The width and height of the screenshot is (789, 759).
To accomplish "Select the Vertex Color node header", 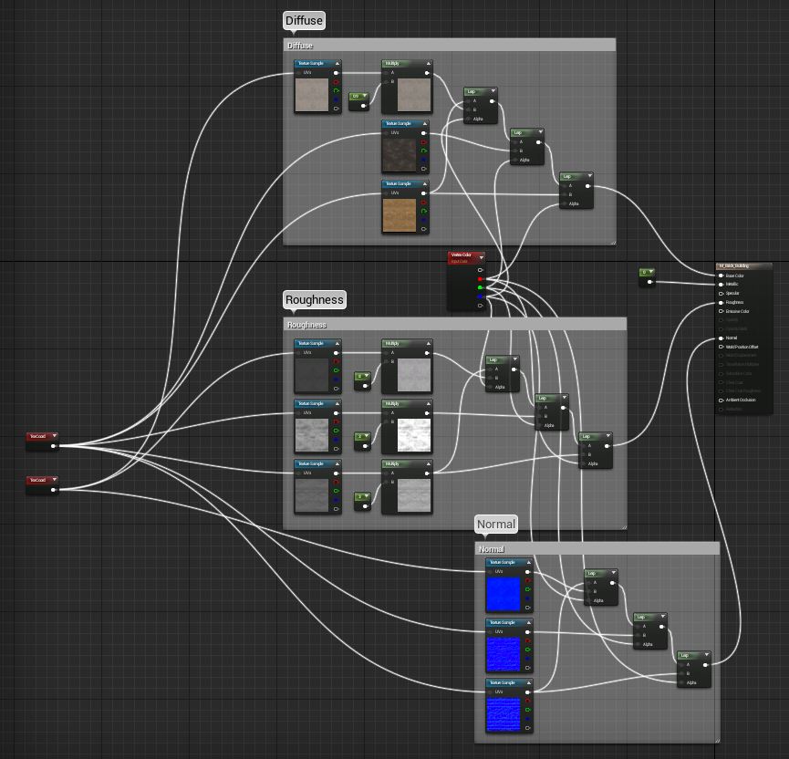I will point(466,257).
